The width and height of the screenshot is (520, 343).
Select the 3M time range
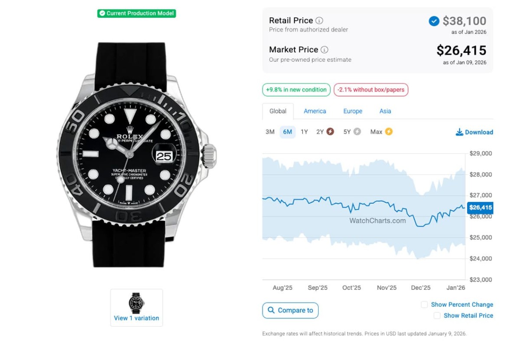point(270,132)
